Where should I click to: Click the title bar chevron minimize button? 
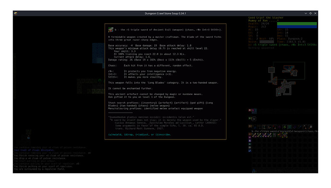point(306,13)
